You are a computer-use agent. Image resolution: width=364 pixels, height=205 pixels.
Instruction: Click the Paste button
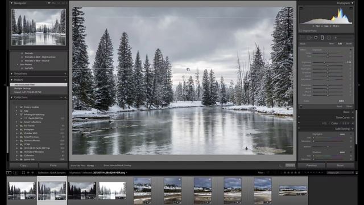[53, 165]
